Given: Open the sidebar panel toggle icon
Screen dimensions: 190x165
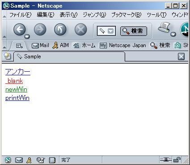Looking at the screenshot, I should [19, 46].
